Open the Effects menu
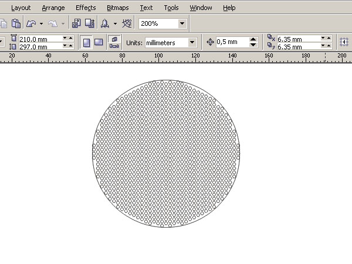 (x=86, y=8)
